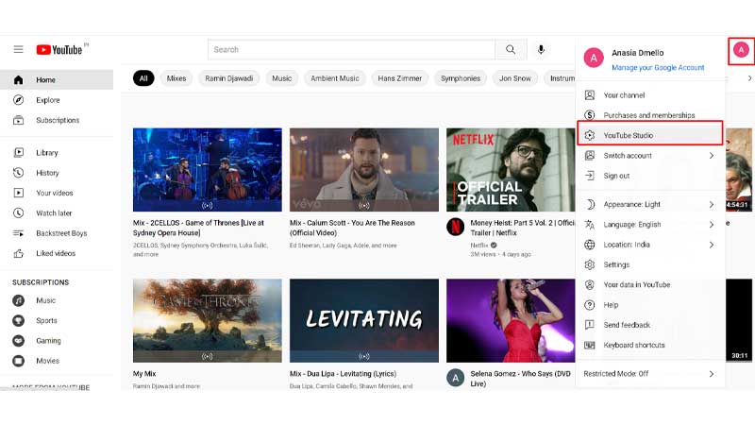Open Watch later in sidebar
The width and height of the screenshot is (755, 425).
57,213
